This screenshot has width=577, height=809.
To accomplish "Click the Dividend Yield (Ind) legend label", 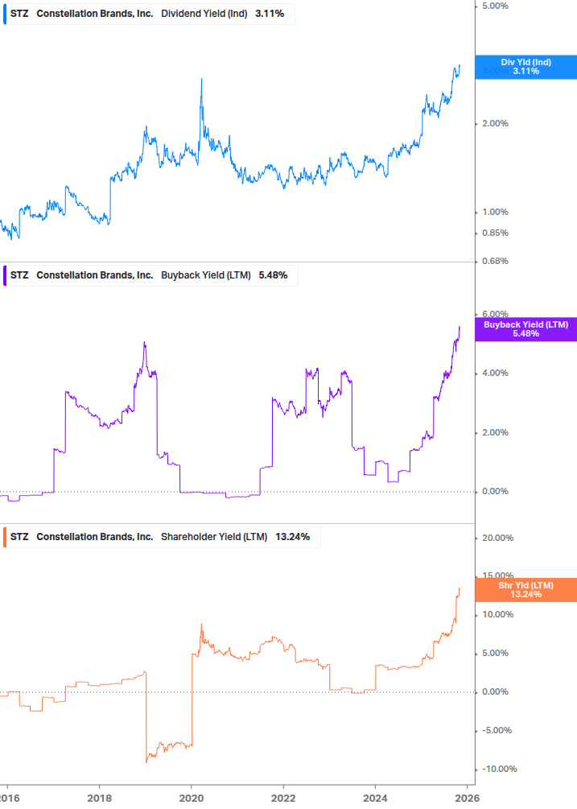I will pos(204,14).
